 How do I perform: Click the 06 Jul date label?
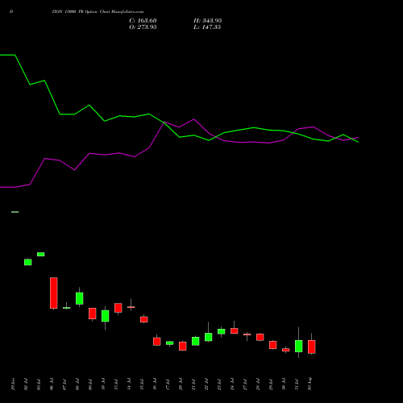pyautogui.click(x=52, y=384)
